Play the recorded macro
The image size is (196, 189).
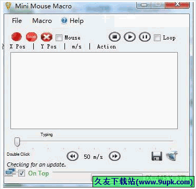[x=129, y=37]
